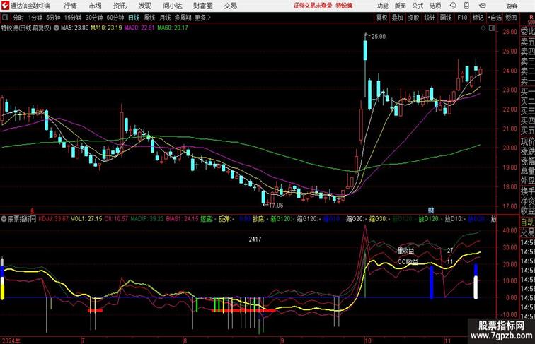Click the mobile phone icon
The image size is (535, 344).
(467, 6)
